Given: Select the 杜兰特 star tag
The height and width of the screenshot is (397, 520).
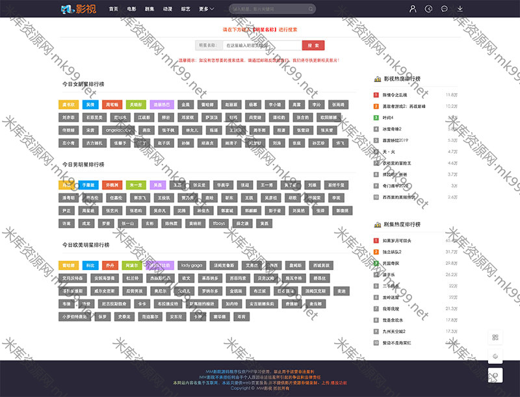Looking at the screenshot, I should click(133, 278).
